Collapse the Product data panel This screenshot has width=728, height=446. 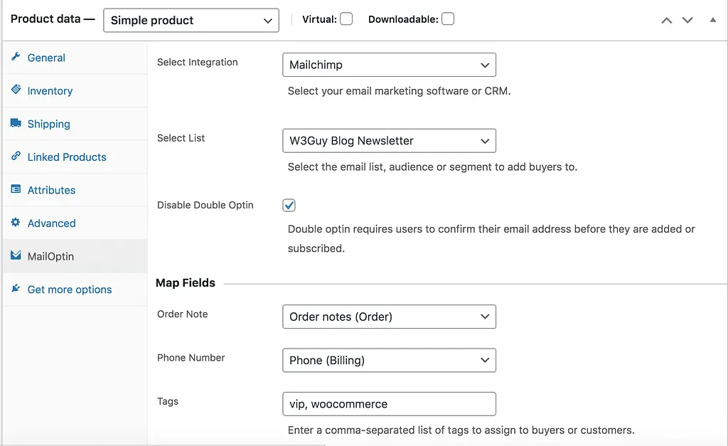click(x=713, y=21)
